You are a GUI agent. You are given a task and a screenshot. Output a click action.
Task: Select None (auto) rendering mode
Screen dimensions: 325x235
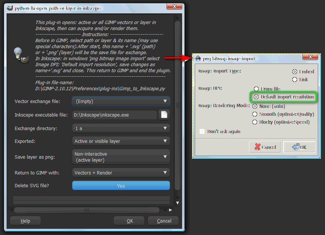click(x=255, y=106)
